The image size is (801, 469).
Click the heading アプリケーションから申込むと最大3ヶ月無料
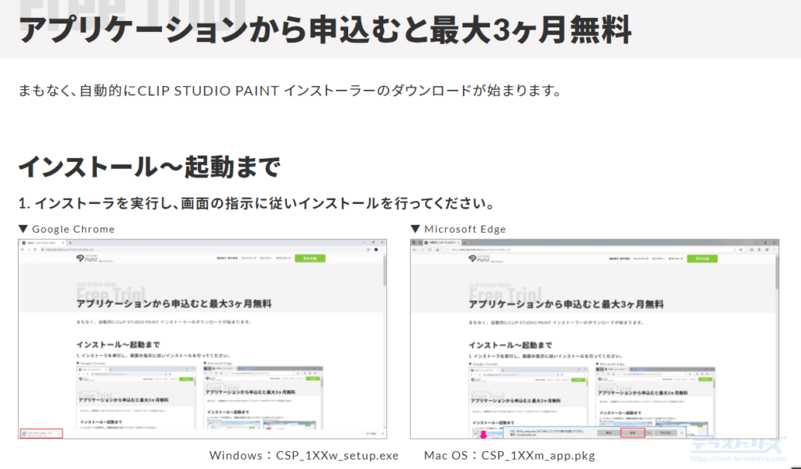(x=325, y=30)
